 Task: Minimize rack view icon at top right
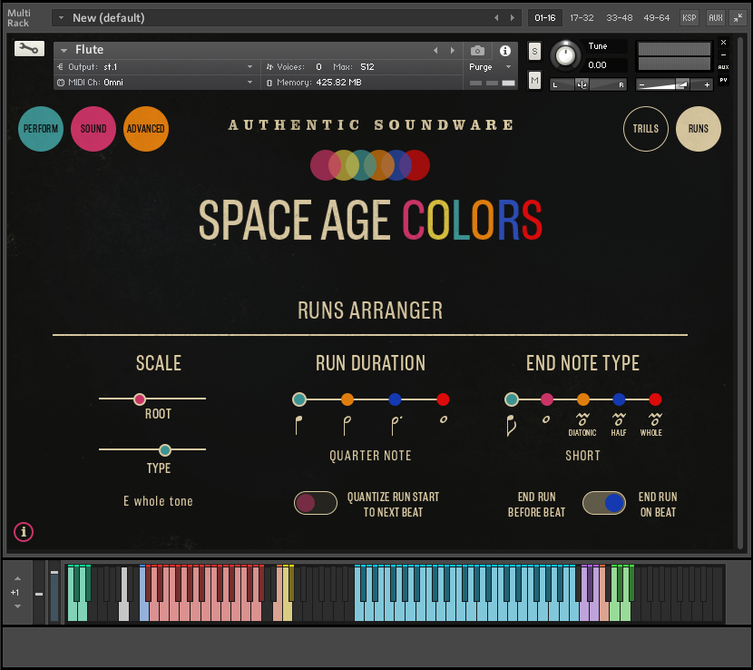[x=737, y=17]
